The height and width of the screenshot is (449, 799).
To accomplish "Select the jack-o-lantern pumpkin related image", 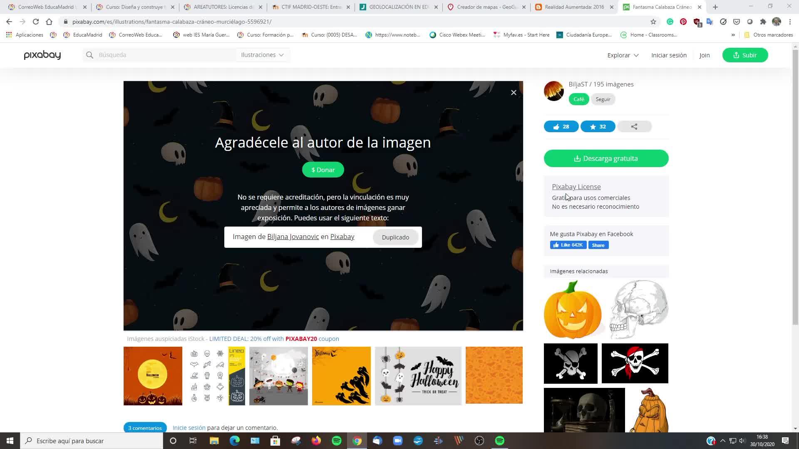I will pos(573,310).
